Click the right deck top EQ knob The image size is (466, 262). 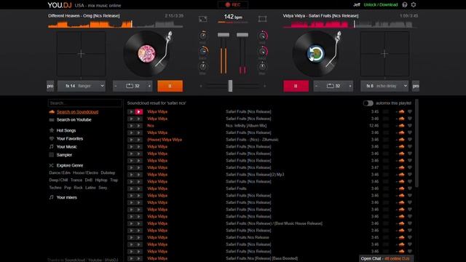pyautogui.click(x=262, y=36)
